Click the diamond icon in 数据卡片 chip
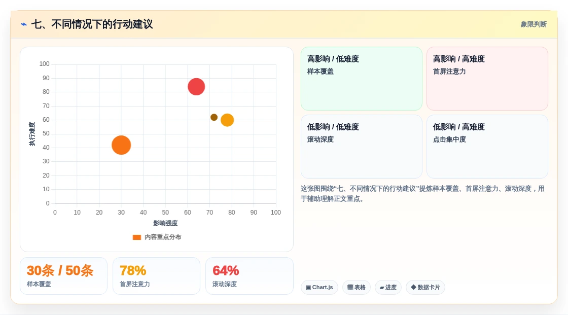The width and height of the screenshot is (568, 315). click(x=413, y=287)
